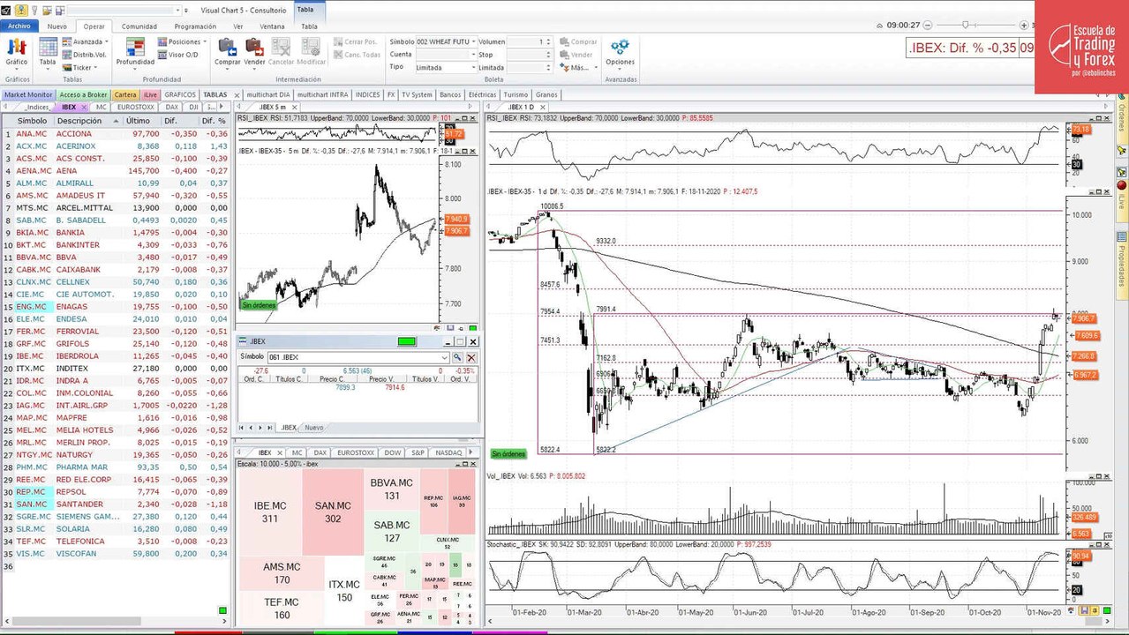Click the IBE.MC treemap tile

270,512
